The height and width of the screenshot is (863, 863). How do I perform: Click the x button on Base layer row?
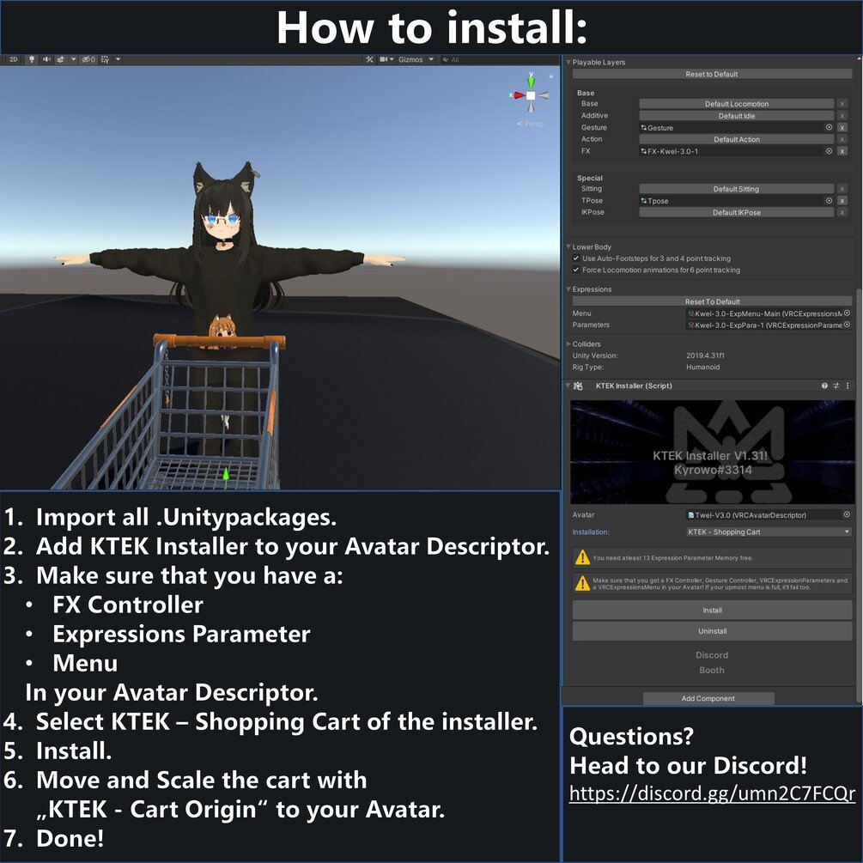point(842,103)
